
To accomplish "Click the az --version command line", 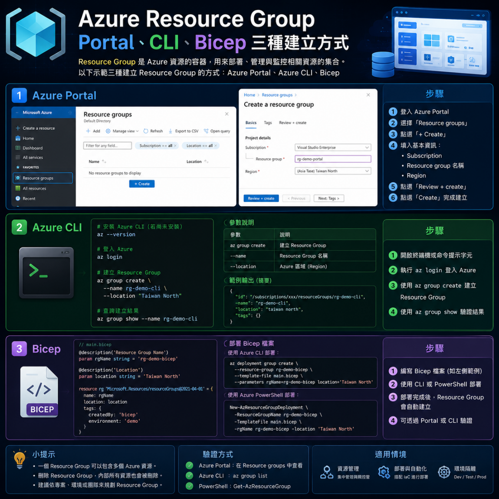I will click(x=116, y=235).
